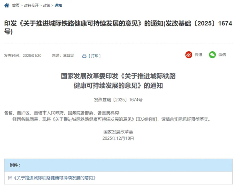Image resolution: width=235 pixels, height=186 pixels.
Task: Click the 来源：基础司 source text
Action: coord(63,56)
